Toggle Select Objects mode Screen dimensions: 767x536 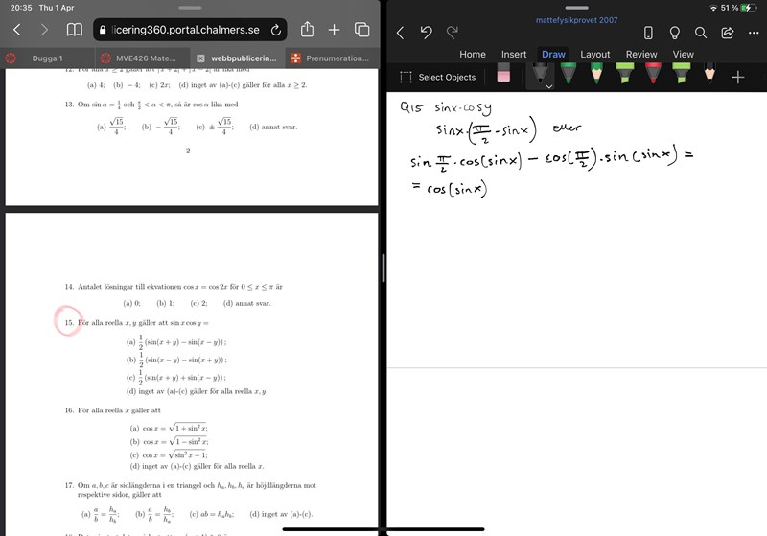437,77
